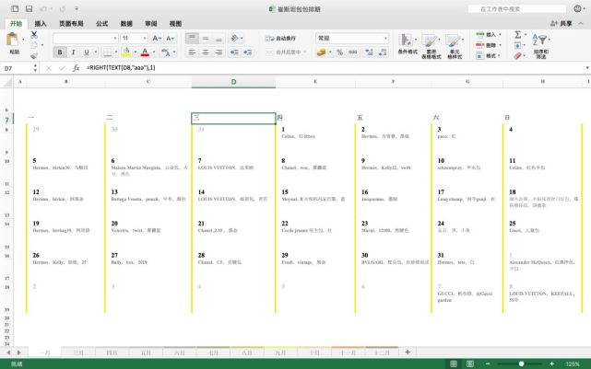
Task: Click the Paste clipboard icon
Action: pyautogui.click(x=13, y=40)
